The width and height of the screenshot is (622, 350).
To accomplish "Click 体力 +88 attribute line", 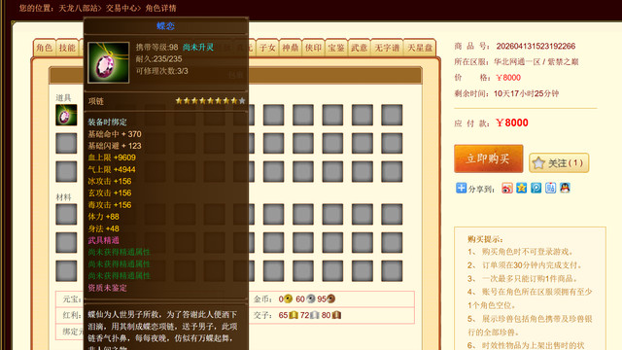I will 104,217.
